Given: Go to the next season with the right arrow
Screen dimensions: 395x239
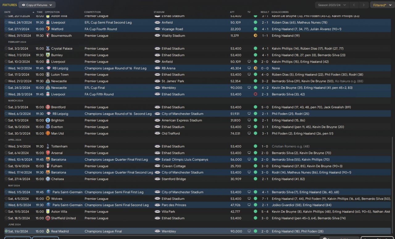Looking at the screenshot, I should tap(364, 5).
